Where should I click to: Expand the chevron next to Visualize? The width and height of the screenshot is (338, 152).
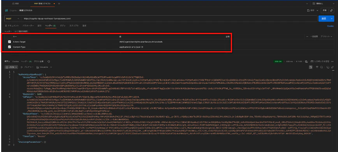click(51, 67)
